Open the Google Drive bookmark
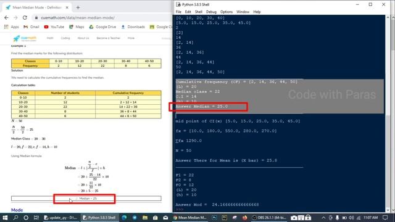 pos(102,27)
